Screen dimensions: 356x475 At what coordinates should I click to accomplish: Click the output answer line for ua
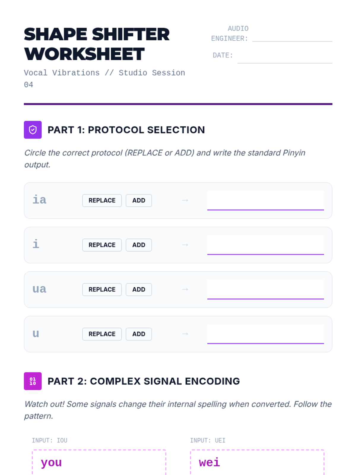[x=265, y=289]
